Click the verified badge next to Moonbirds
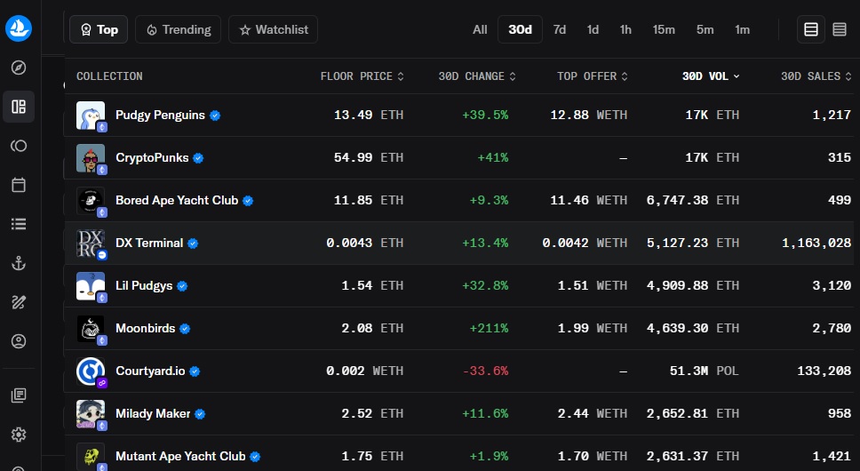 click(185, 329)
